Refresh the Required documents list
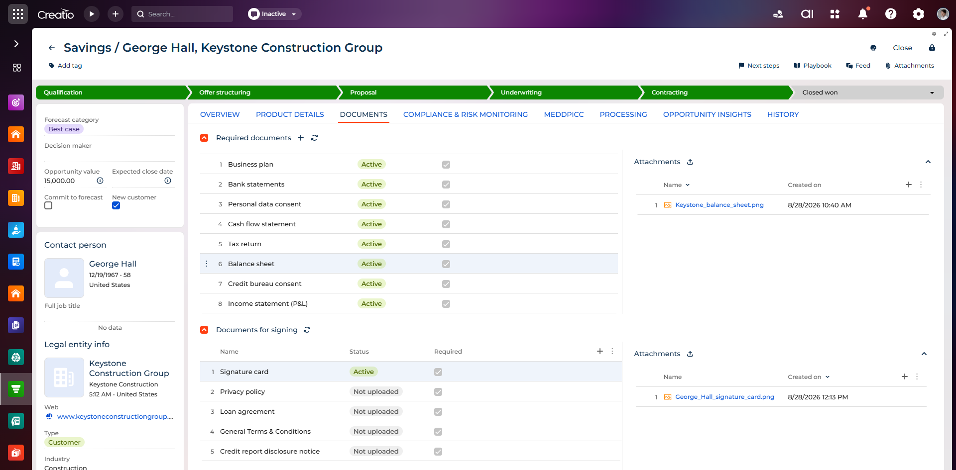Viewport: 956px width, 470px height. pos(314,138)
